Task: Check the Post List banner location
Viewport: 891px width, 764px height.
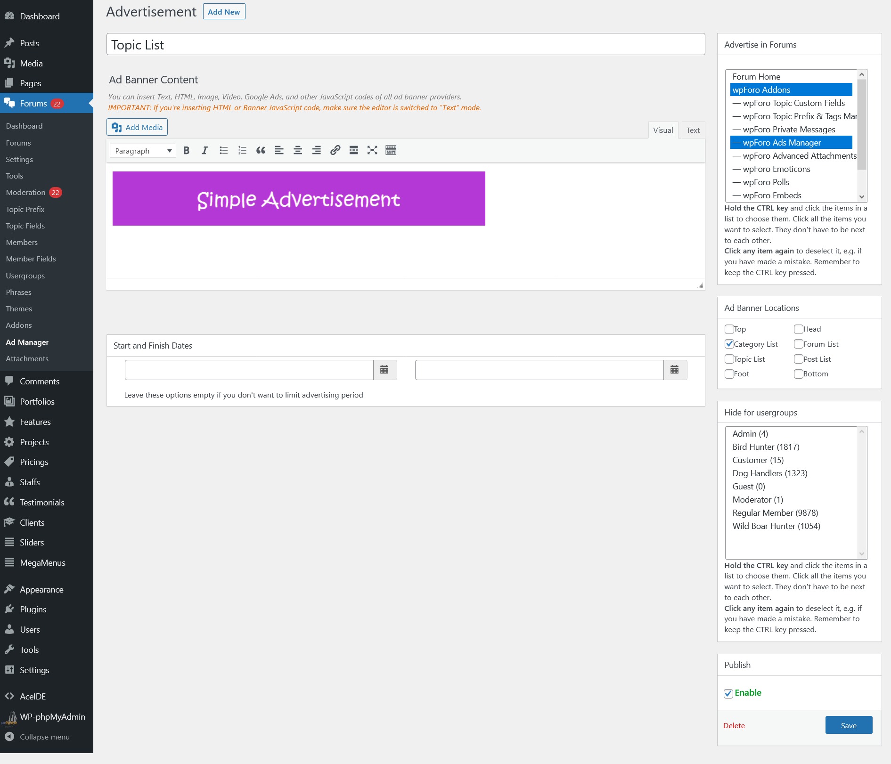Action: (799, 359)
